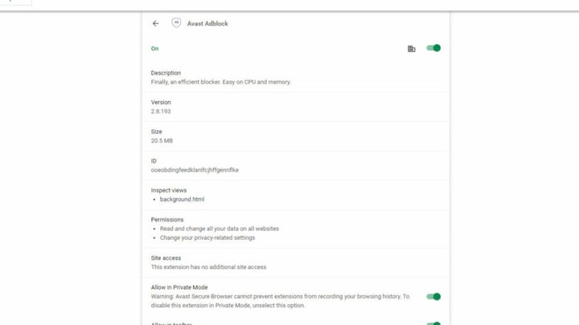The image size is (579, 325).
Task: Turn off the Avast Adblock extension
Action: point(434,48)
